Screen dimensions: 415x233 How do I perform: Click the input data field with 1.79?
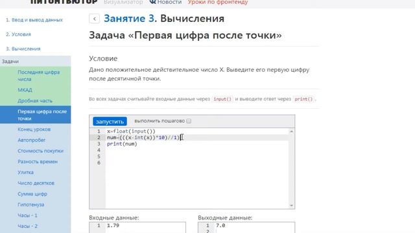pos(137,227)
